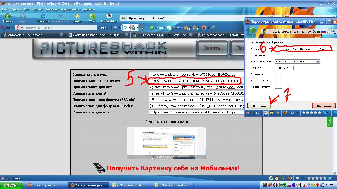Click the Прямая ссылка для html field
The height and width of the screenshot is (189, 337).
click(196, 87)
